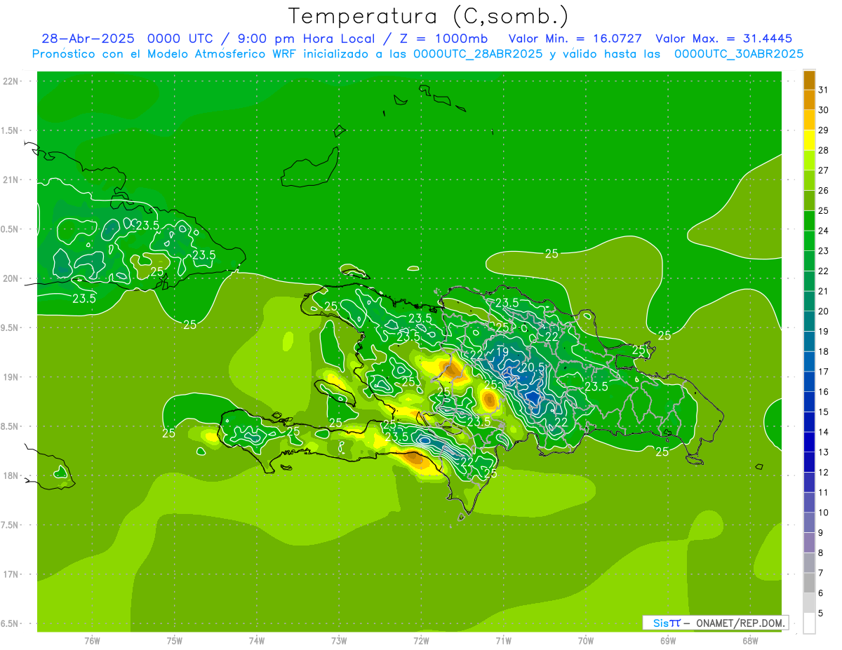Click the legend color band between 14 and 15
The height and width of the screenshot is (650, 842).
(809, 422)
